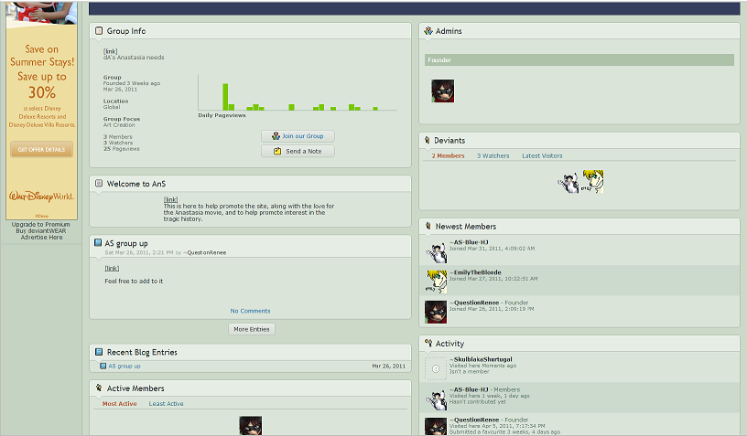The width and height of the screenshot is (747, 436).
Task: Click the 'Mar 26, 2011' blog entry date
Action: point(389,367)
